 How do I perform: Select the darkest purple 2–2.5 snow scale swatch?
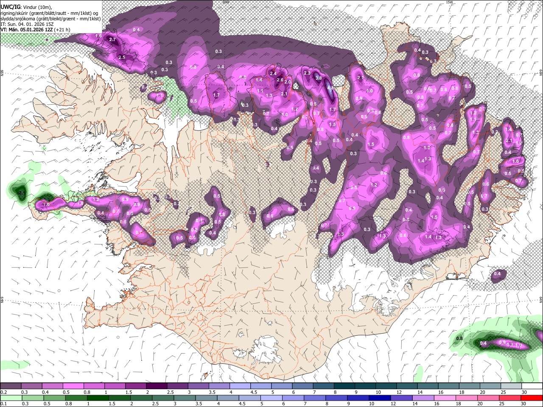[156, 386]
